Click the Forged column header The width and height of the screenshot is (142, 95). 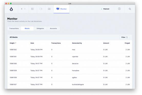pos(127,43)
